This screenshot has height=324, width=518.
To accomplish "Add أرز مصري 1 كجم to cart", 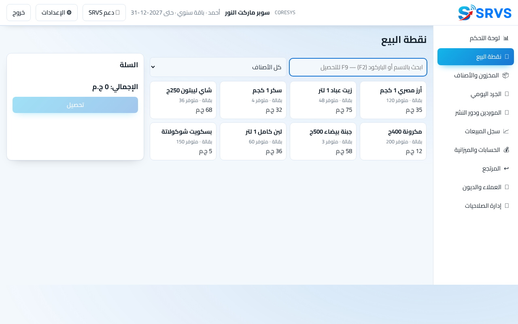I will click(x=393, y=100).
